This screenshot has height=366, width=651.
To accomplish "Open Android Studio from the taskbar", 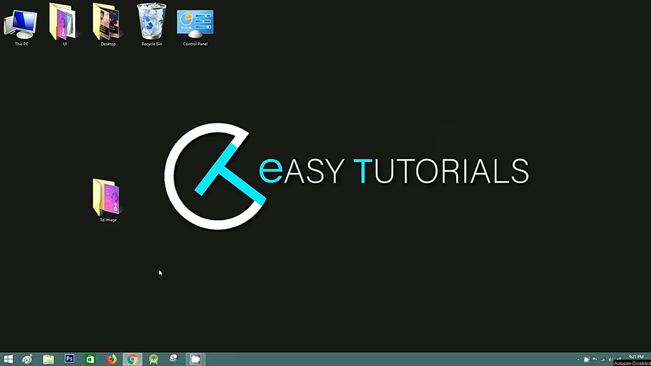I will tap(154, 359).
